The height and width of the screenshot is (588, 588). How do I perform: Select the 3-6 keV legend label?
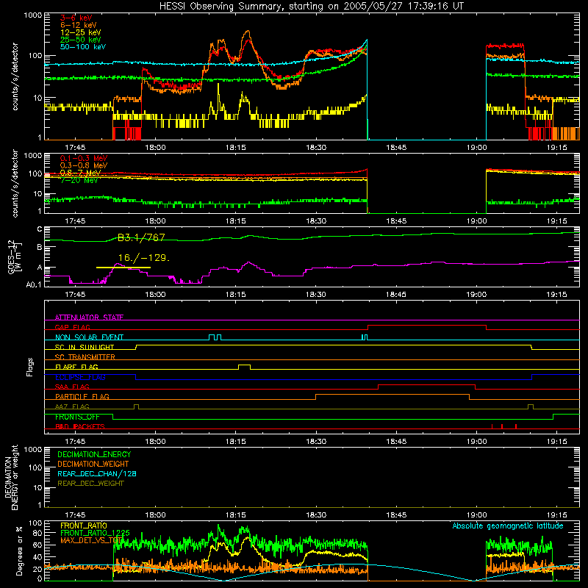[76, 18]
